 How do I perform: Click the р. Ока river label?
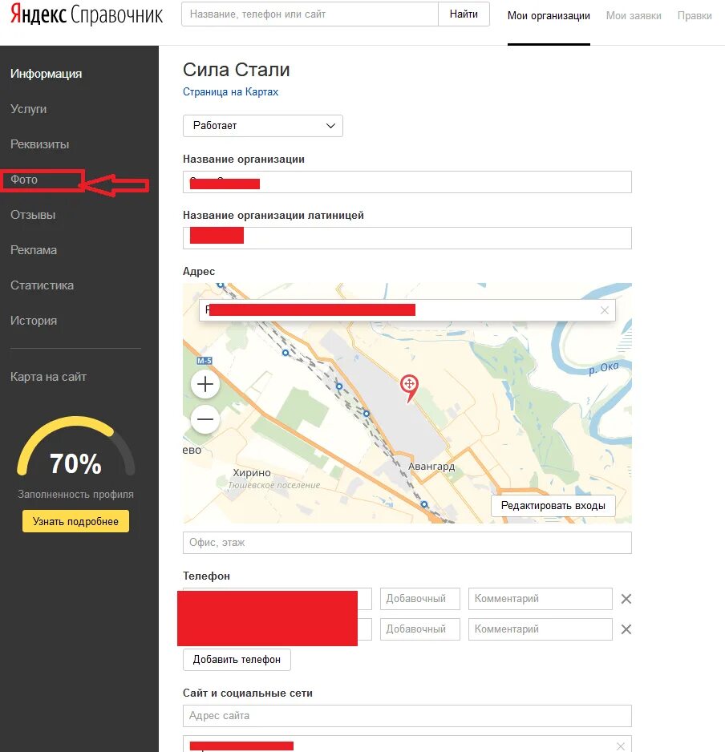coord(604,368)
